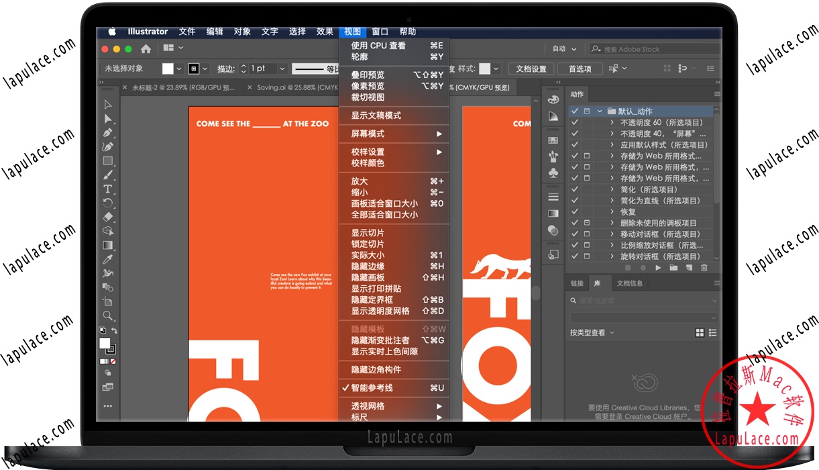This screenshot has height=470, width=819.
Task: Open the Swatches grid panel icon
Action: pyautogui.click(x=553, y=140)
